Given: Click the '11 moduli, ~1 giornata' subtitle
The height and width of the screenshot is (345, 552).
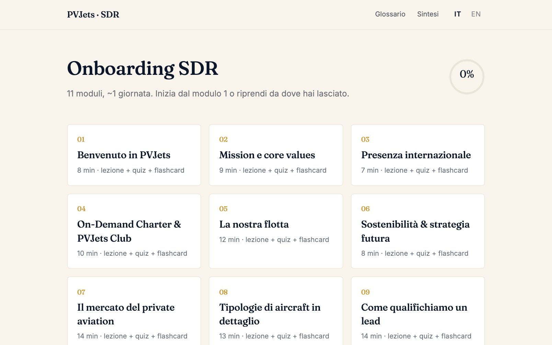Looking at the screenshot, I should [208, 93].
